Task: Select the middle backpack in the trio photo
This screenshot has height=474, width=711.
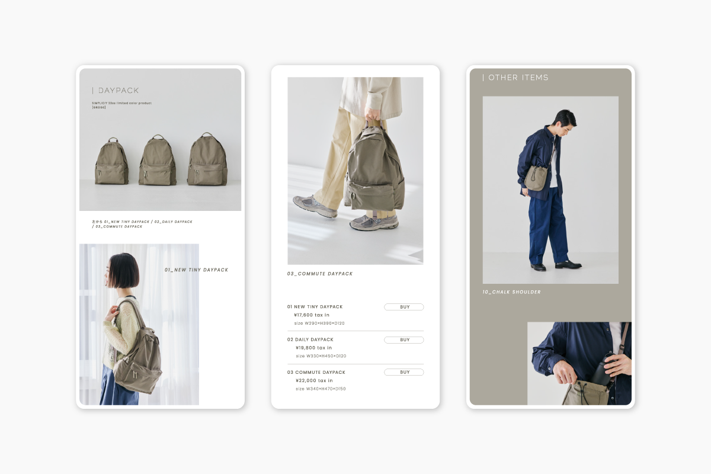Action: [x=157, y=161]
